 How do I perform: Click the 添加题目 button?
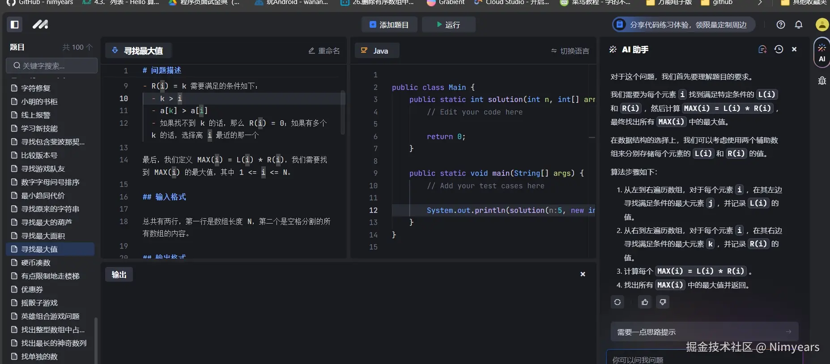(x=389, y=25)
